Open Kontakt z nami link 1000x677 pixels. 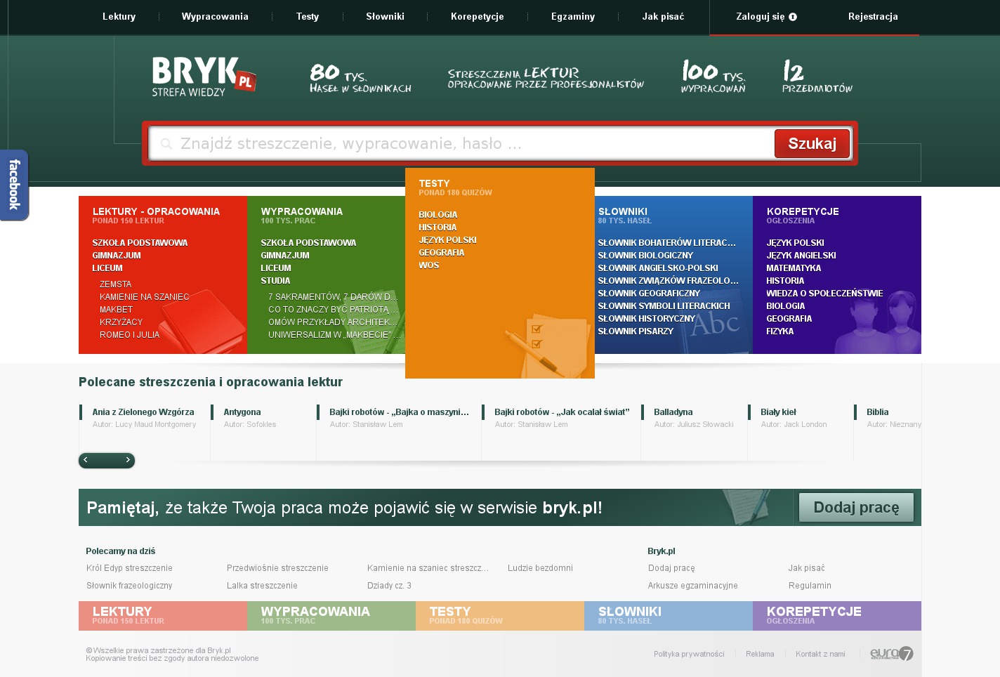820,654
